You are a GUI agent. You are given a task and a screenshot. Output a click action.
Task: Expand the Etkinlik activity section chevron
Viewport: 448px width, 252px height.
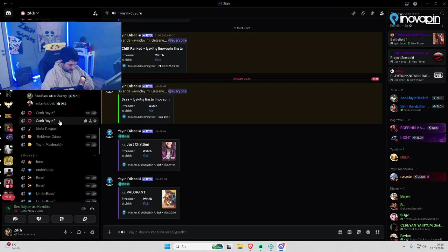pos(442,26)
